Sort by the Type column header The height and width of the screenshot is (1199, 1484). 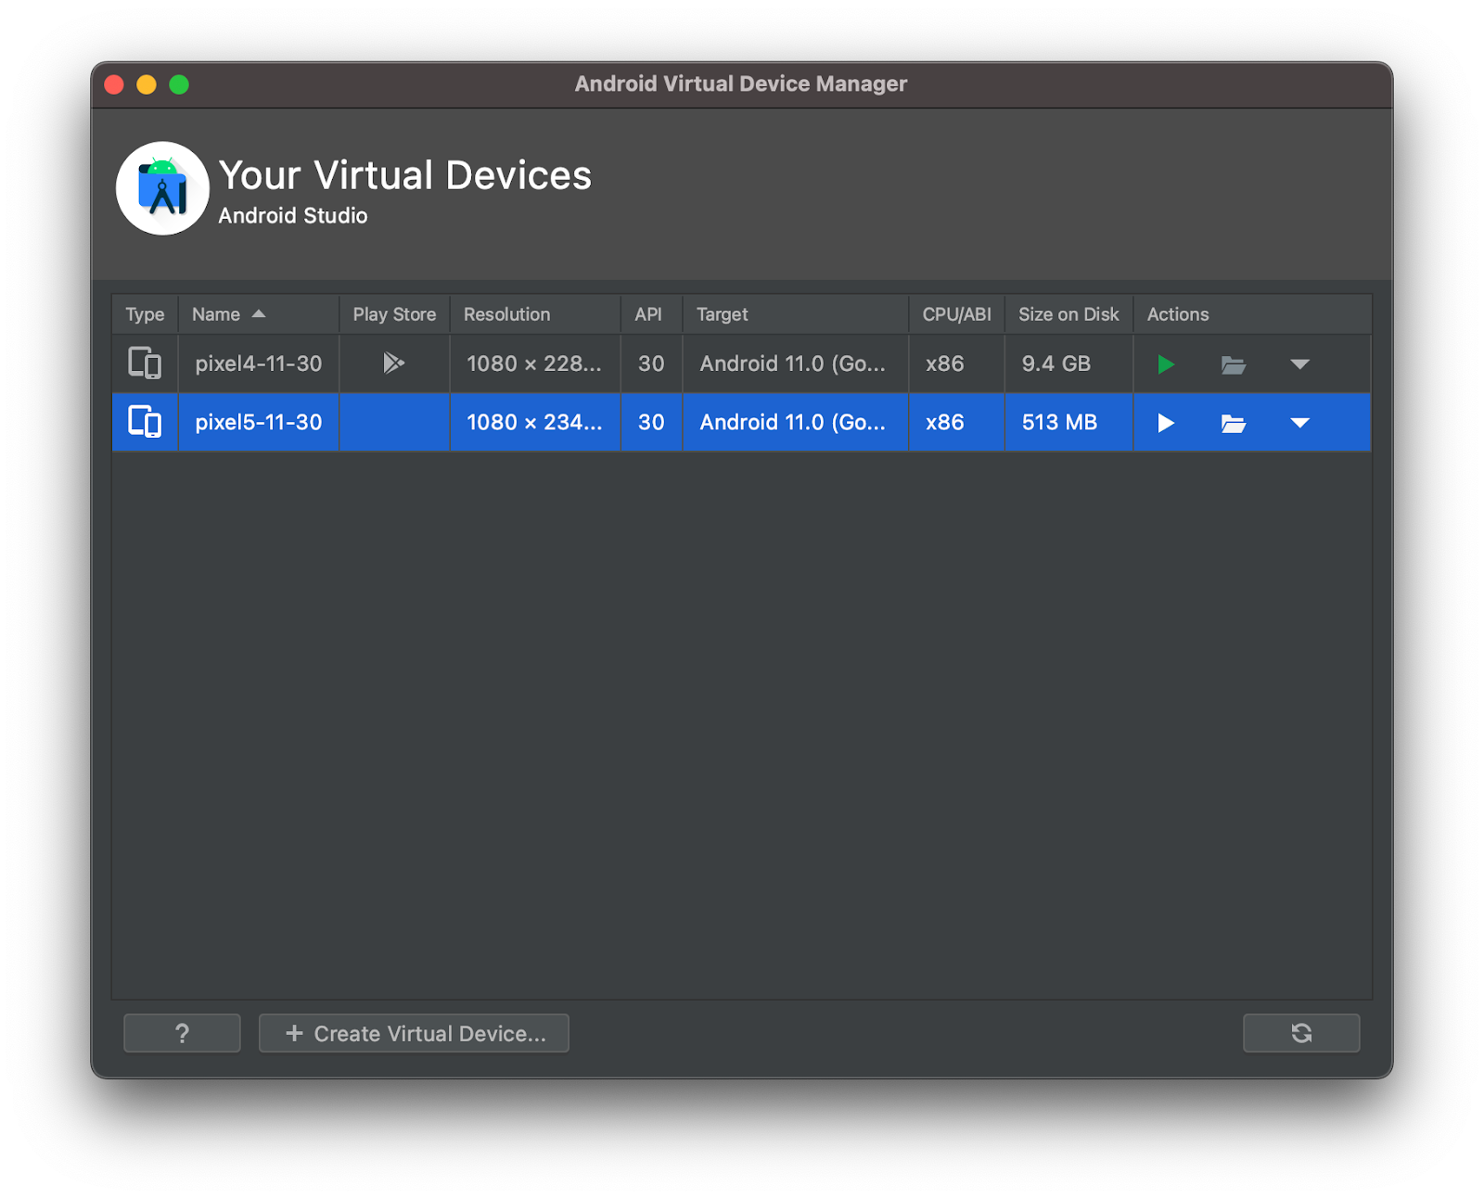point(145,314)
